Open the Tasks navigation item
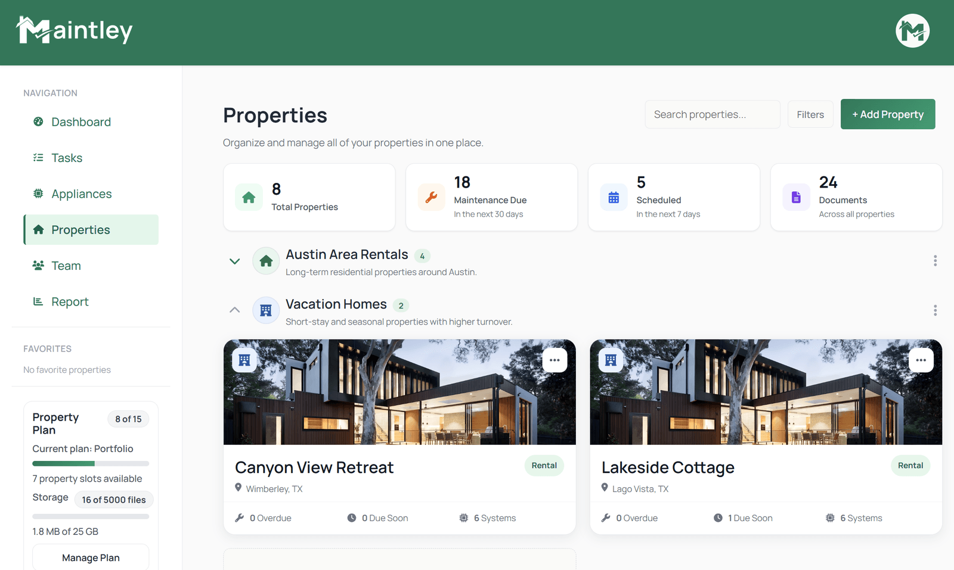This screenshot has width=954, height=570. (x=91, y=158)
